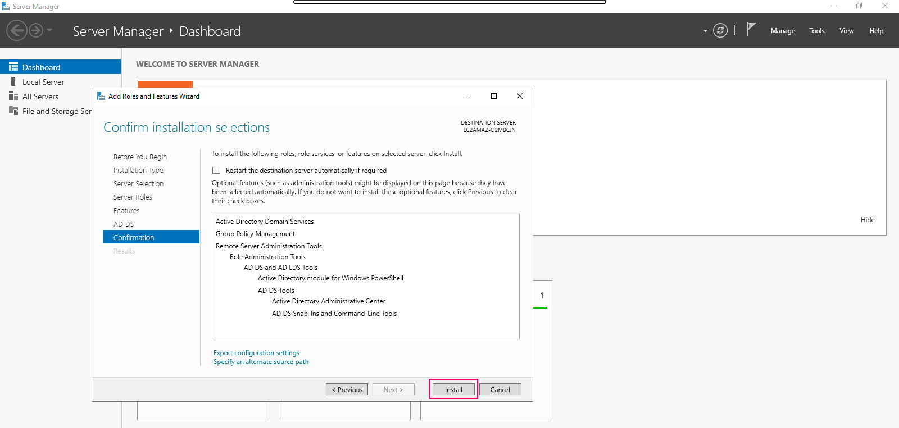Screen dimensions: 899x428
Task: Go to the Before You Begin step
Action: pyautogui.click(x=140, y=157)
